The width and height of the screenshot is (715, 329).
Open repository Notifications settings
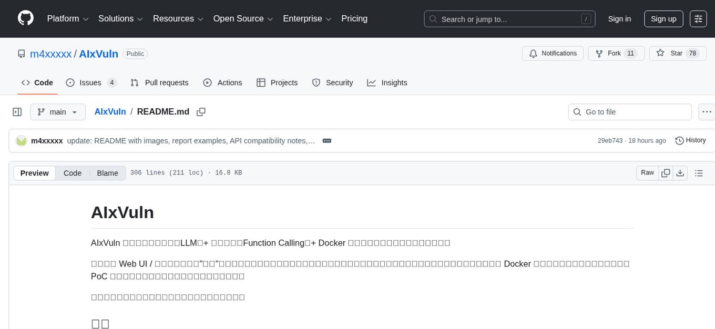click(x=553, y=53)
